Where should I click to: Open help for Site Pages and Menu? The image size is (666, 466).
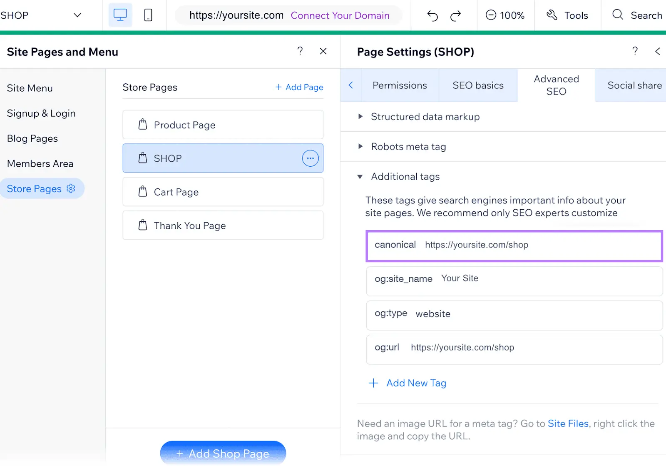coord(300,51)
